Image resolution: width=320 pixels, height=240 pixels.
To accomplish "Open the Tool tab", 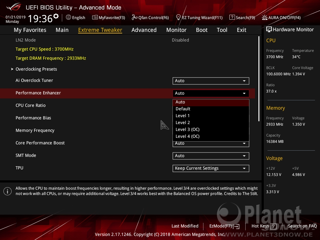I will [222, 30].
